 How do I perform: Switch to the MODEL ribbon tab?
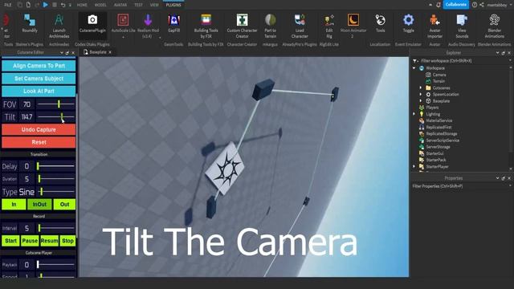[x=100, y=5]
